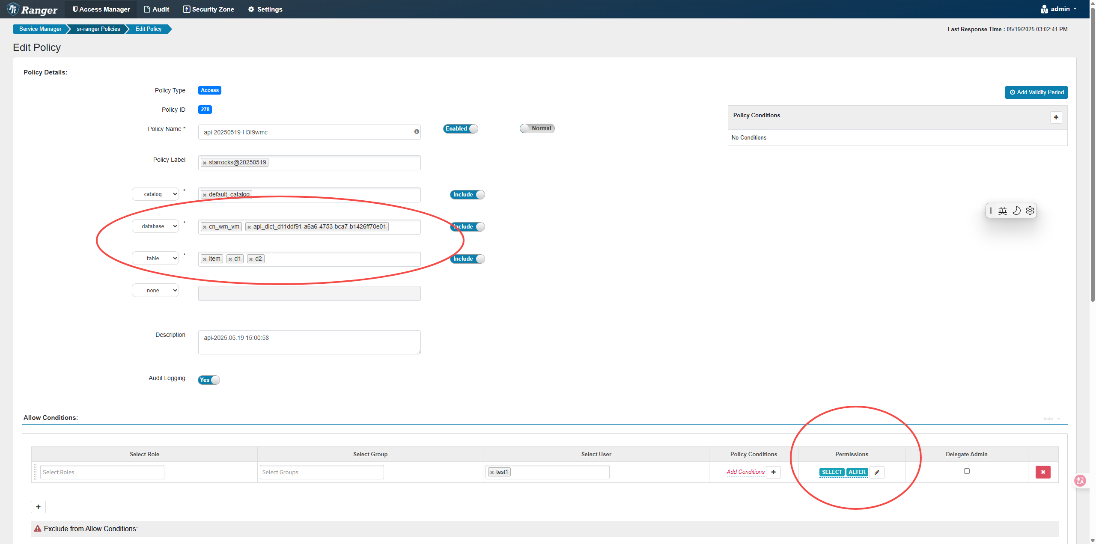This screenshot has width=1096, height=544.
Task: Toggle the catalog Include switch
Action: tap(467, 195)
